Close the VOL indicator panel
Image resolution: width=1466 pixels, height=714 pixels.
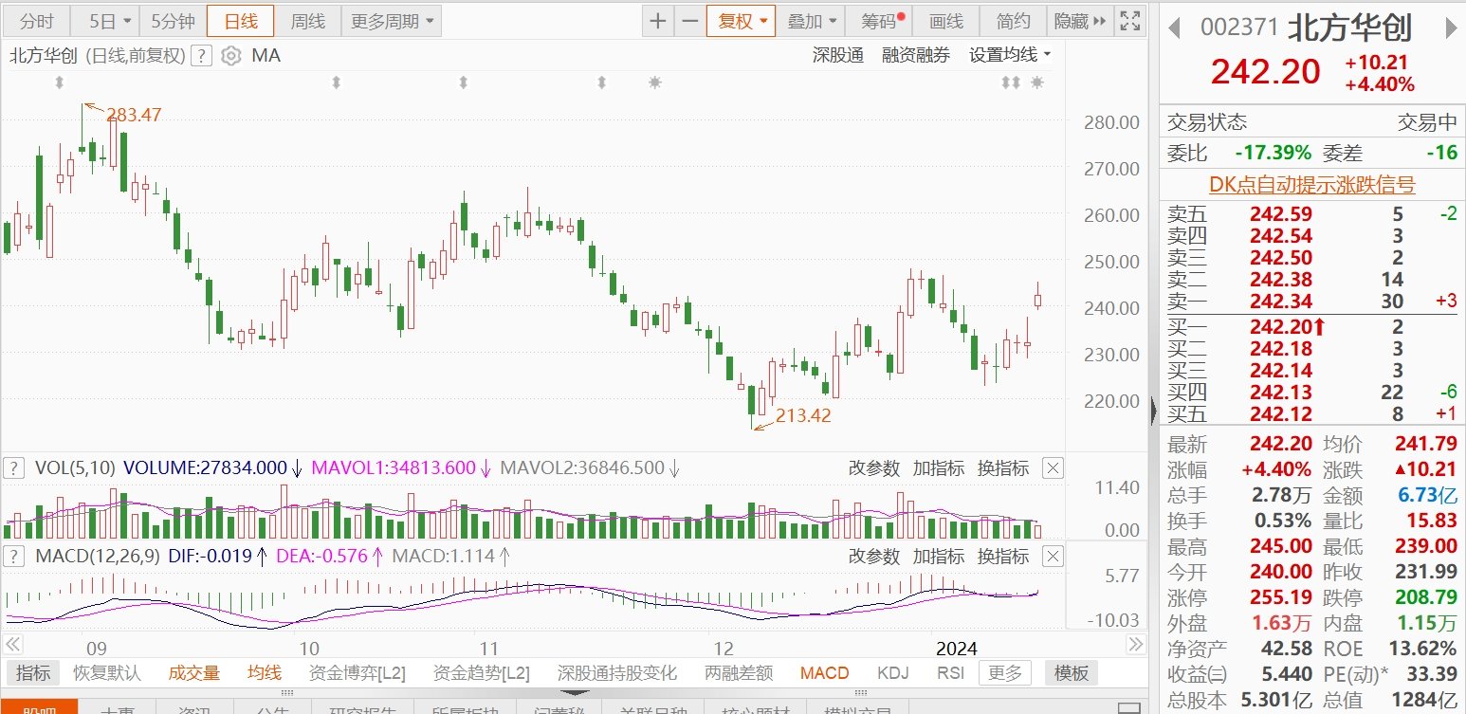coord(1053,467)
